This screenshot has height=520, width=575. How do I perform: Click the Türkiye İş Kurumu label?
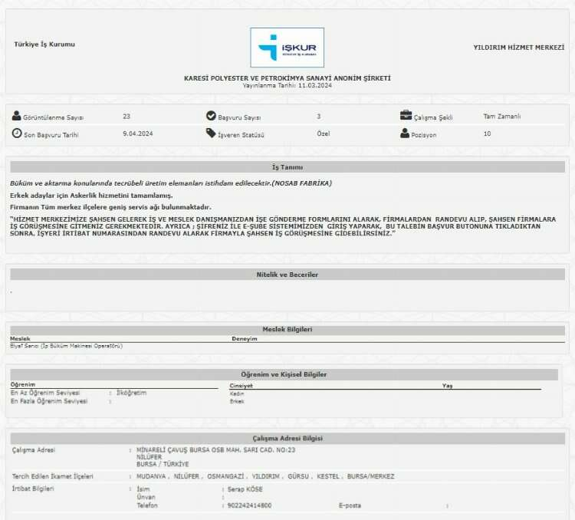44,44
